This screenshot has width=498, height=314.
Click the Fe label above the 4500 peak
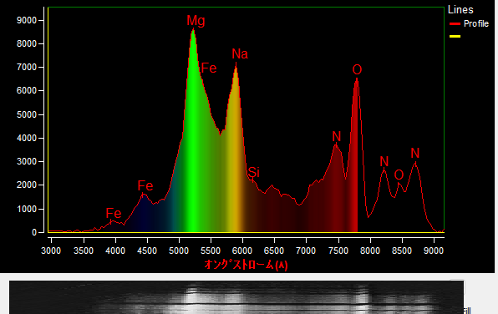(x=145, y=185)
